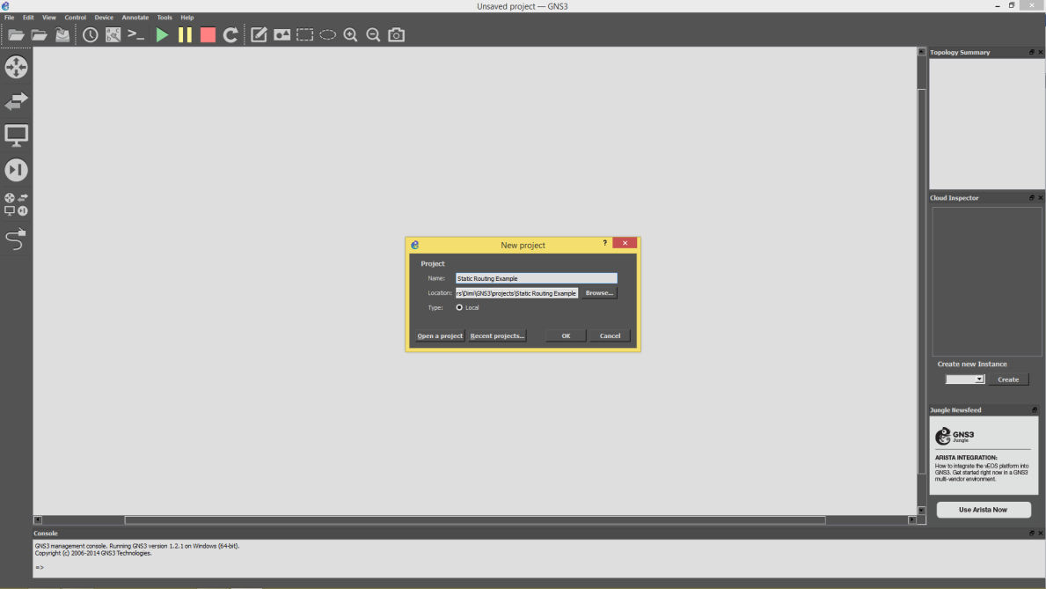Click the canvas horizontal scrollbar thumb
This screenshot has width=1046, height=589.
click(475, 519)
